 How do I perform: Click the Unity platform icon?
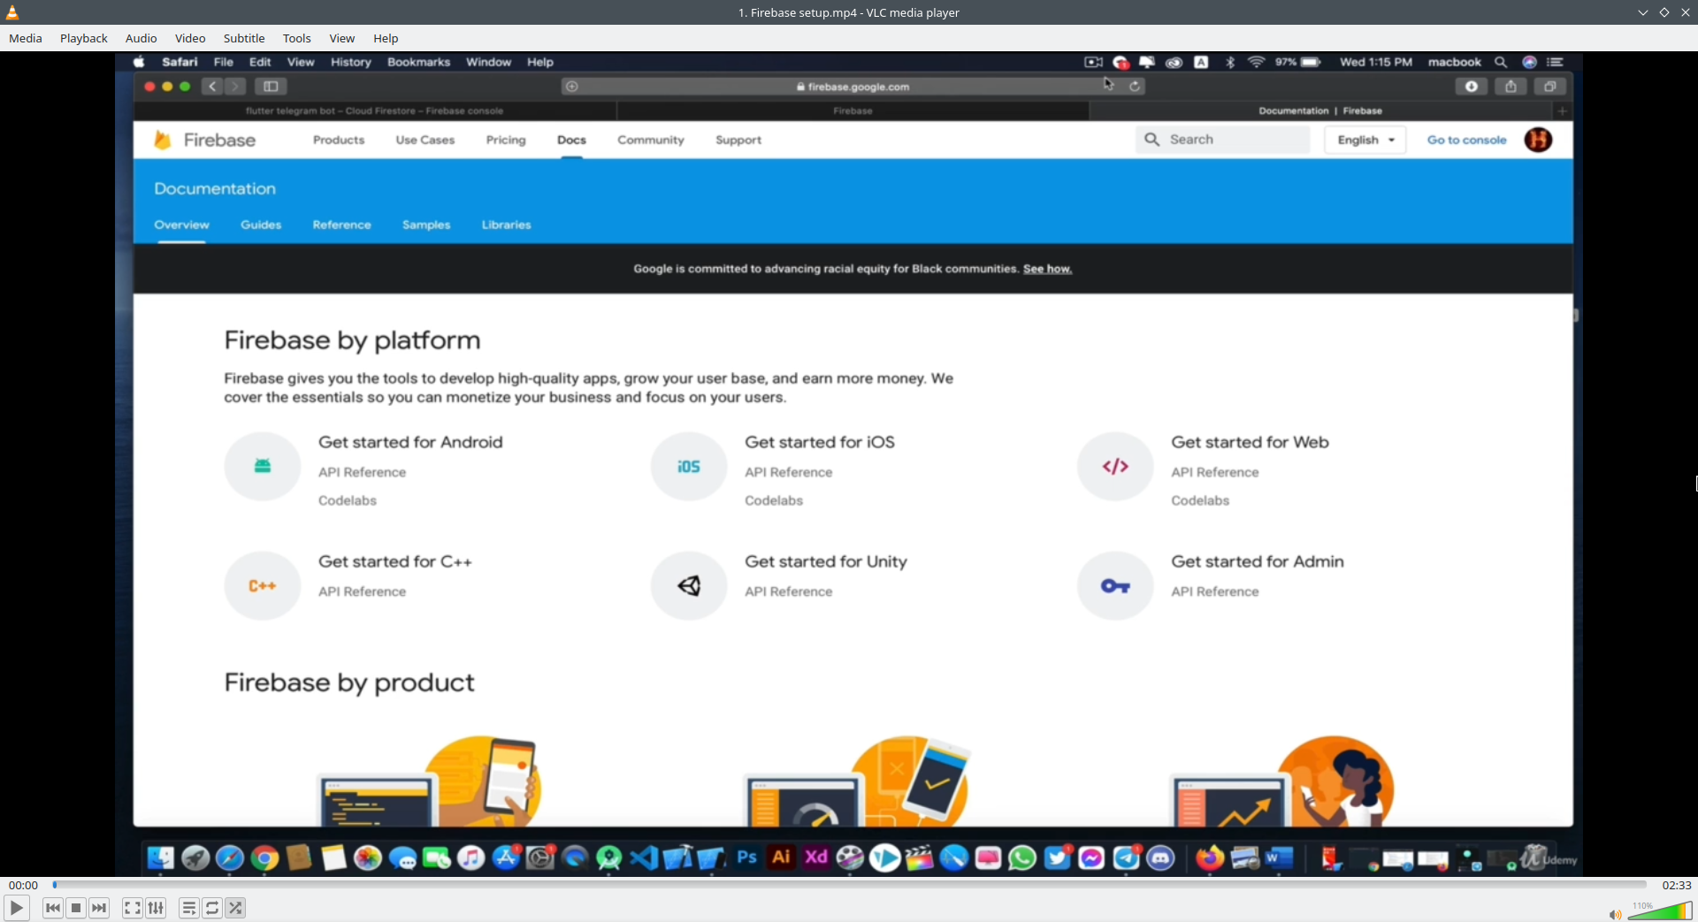coord(689,585)
